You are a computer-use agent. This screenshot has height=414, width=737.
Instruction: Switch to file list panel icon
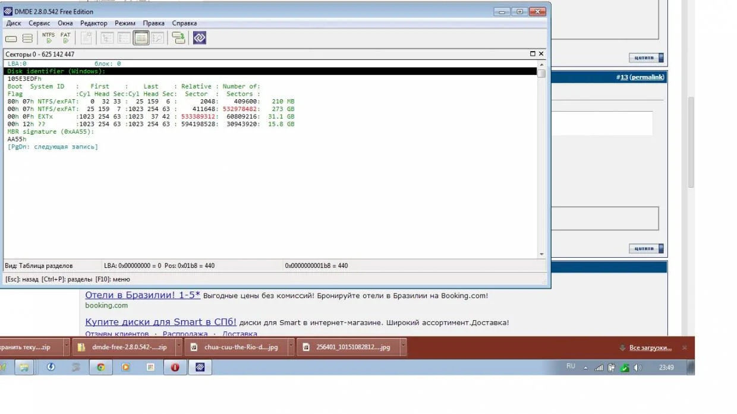124,38
